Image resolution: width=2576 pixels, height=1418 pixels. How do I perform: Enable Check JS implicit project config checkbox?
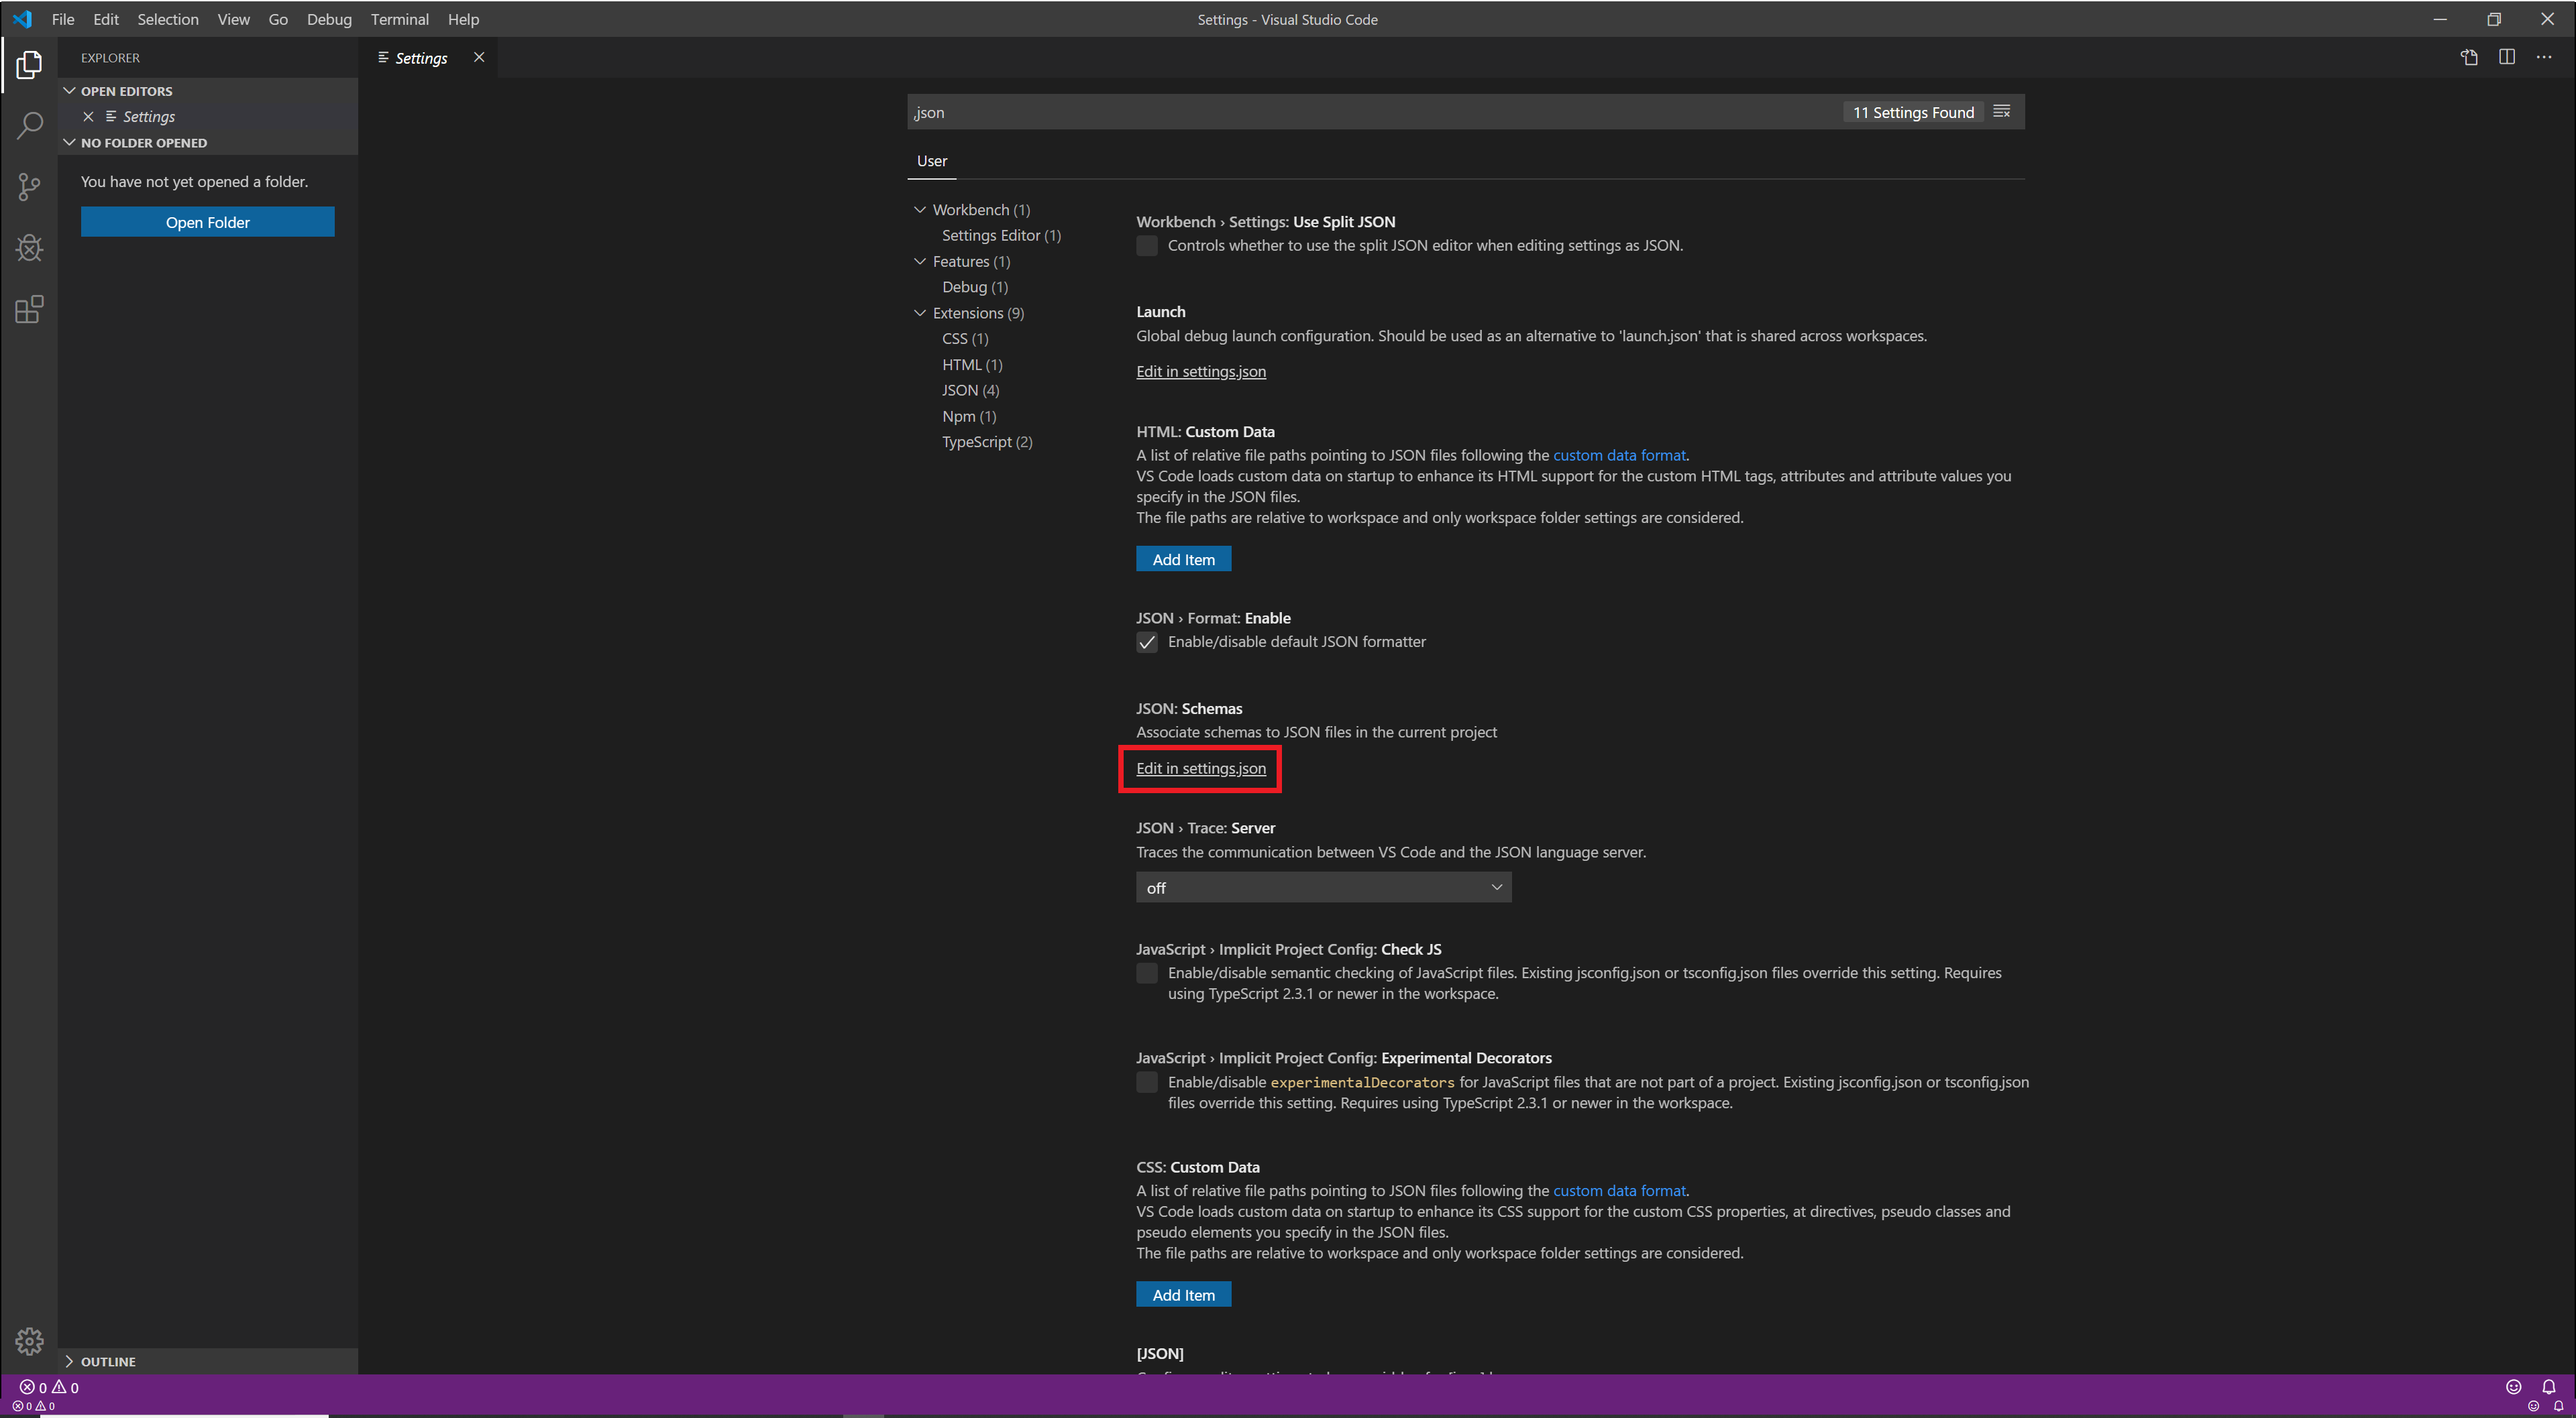pos(1147,973)
